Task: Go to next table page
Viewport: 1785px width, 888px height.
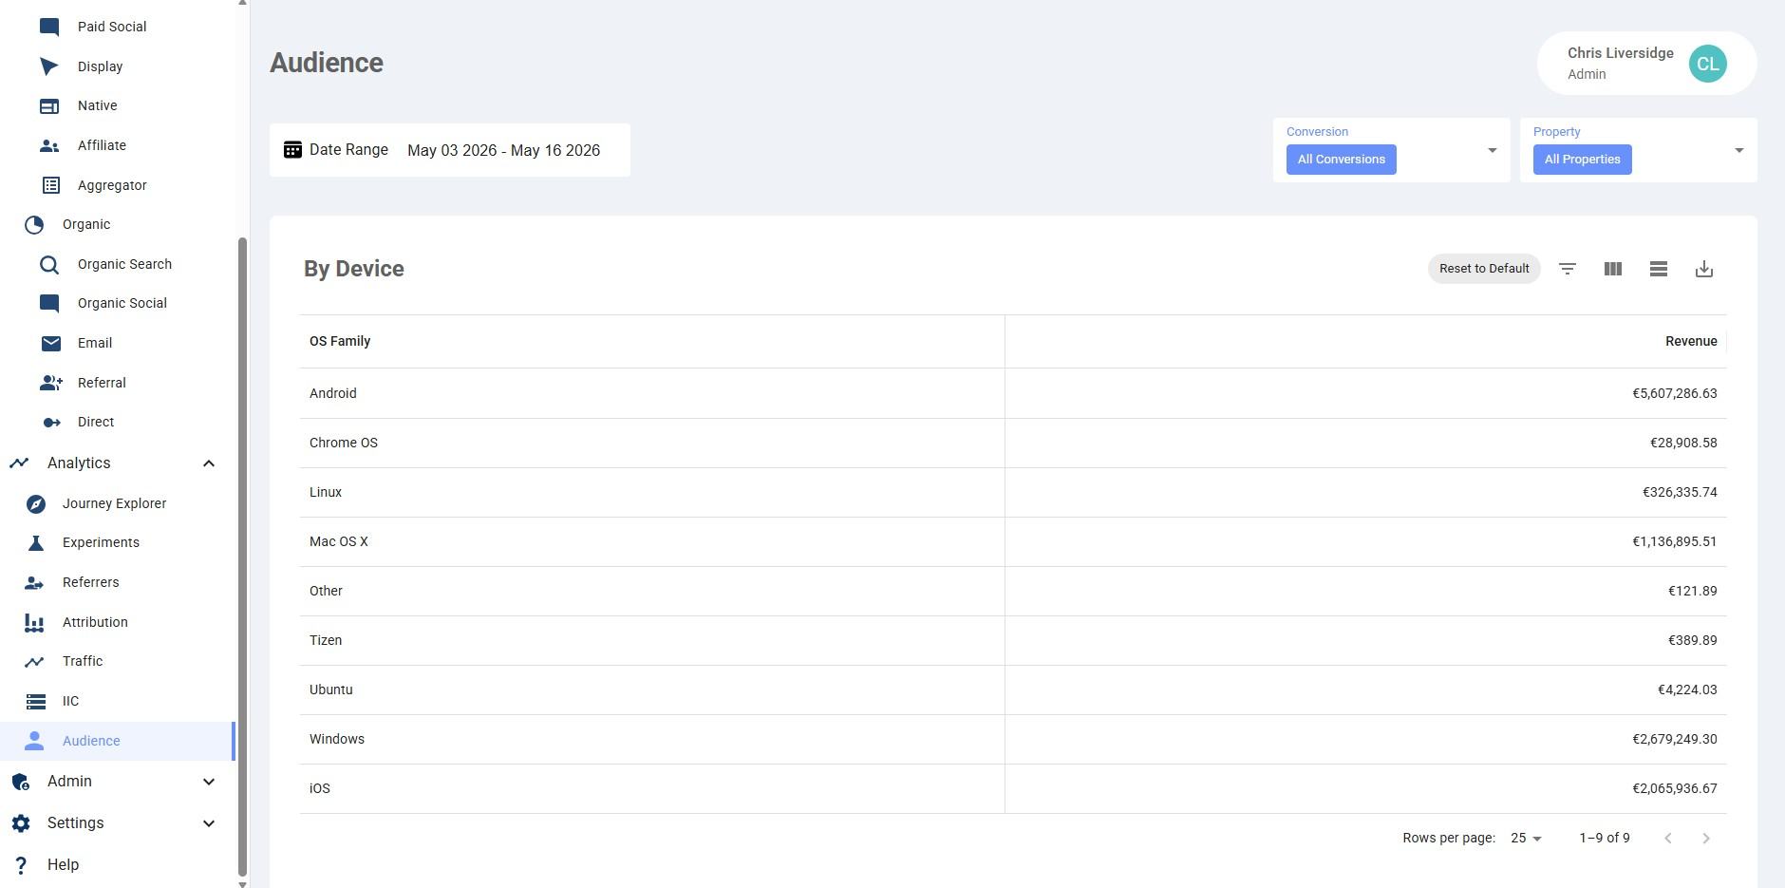Action: (x=1706, y=838)
